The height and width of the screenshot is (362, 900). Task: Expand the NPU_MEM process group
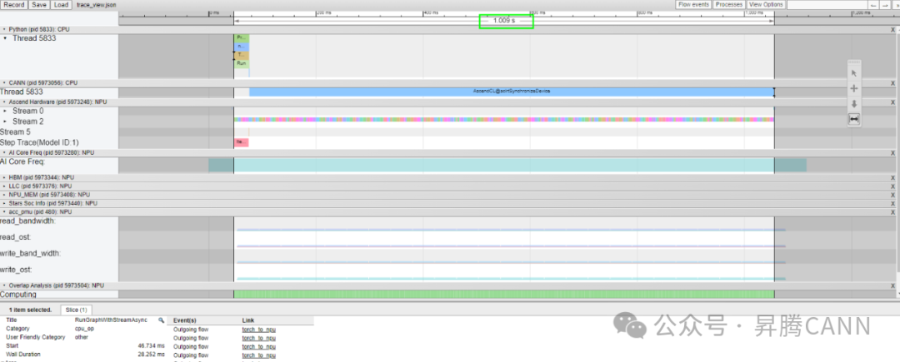pos(5,195)
